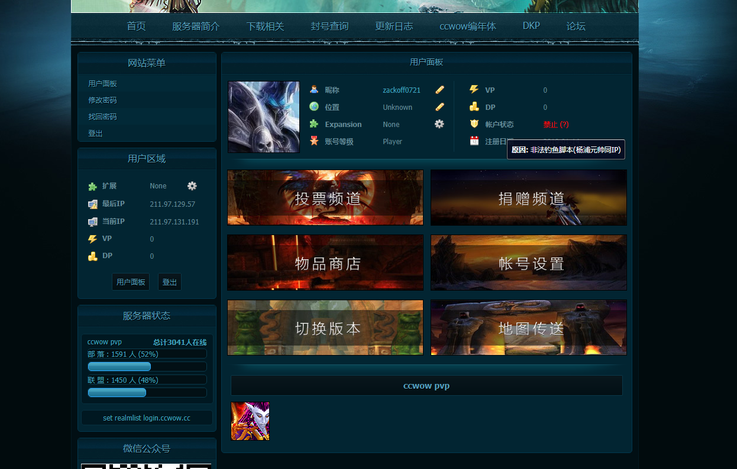
Task: Click the DP gold coins icon
Action: click(474, 107)
